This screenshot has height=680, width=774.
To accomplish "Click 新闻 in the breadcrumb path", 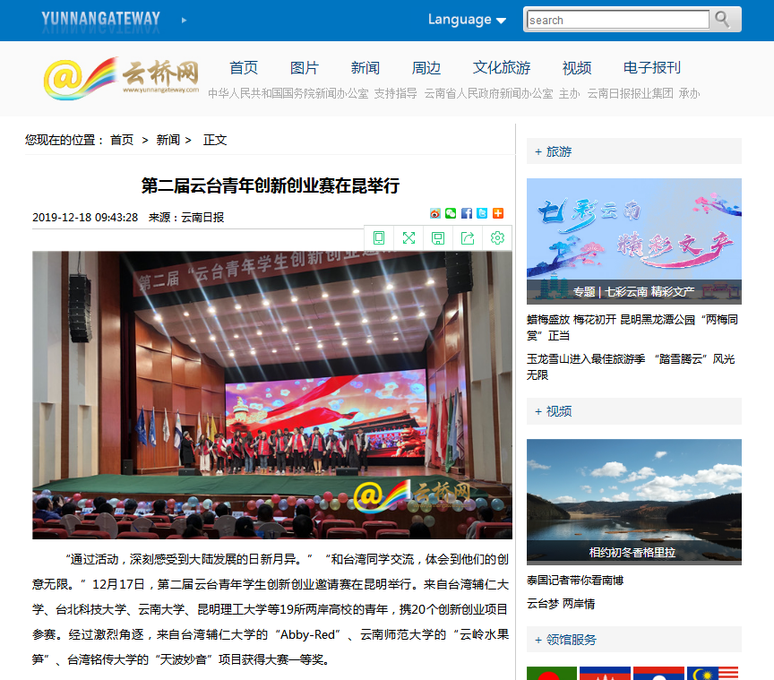I will (x=168, y=140).
